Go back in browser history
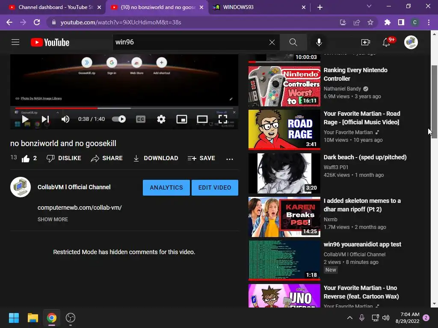 click(x=9, y=22)
